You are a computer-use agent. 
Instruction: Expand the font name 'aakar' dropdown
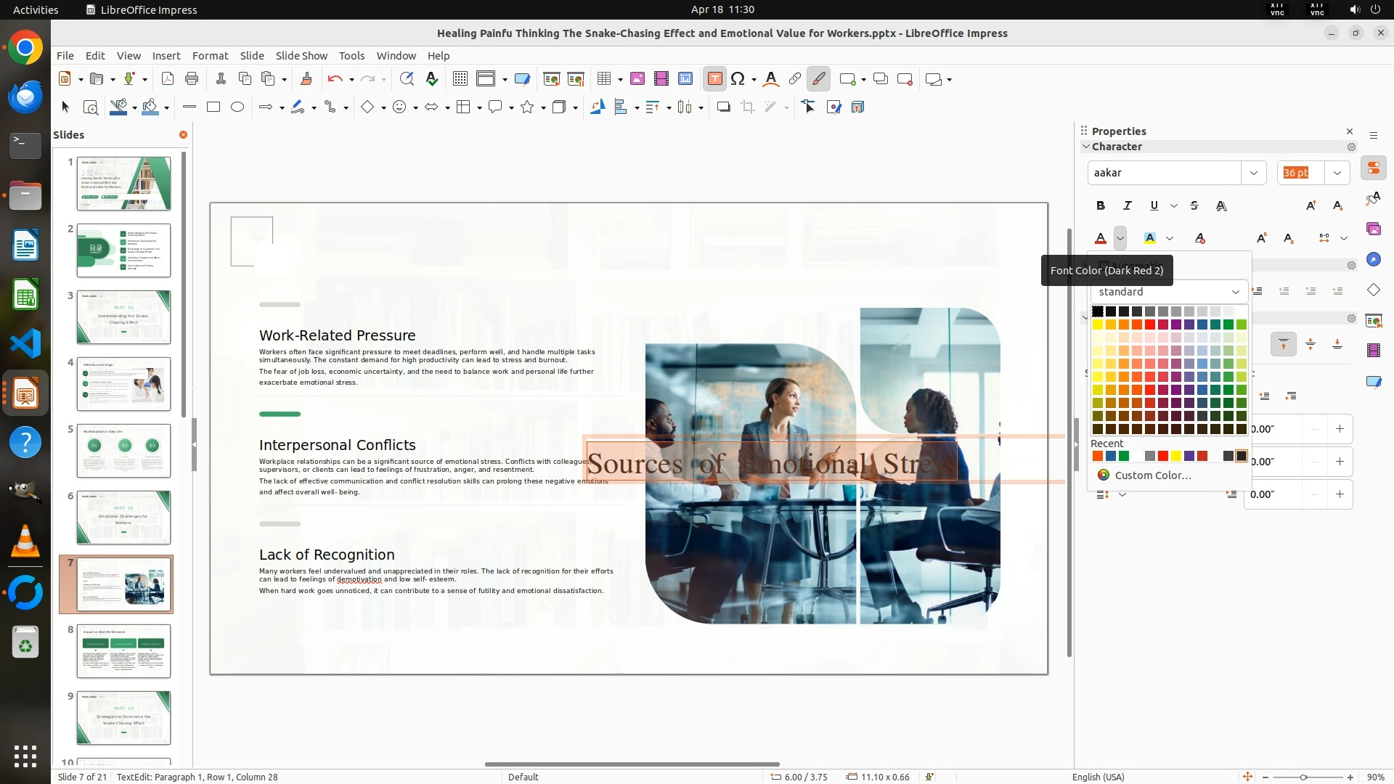(x=1253, y=173)
